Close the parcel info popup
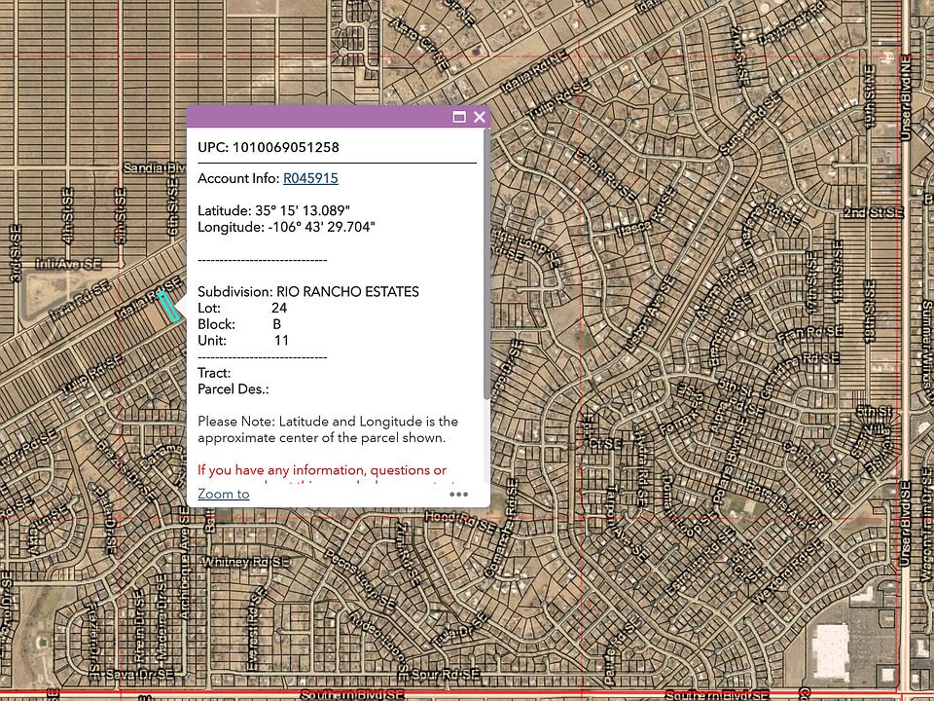 point(480,117)
